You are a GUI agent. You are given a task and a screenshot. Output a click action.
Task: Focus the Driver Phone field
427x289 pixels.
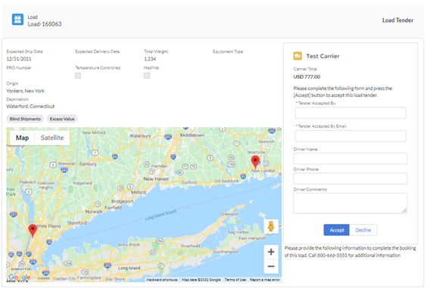click(x=351, y=179)
